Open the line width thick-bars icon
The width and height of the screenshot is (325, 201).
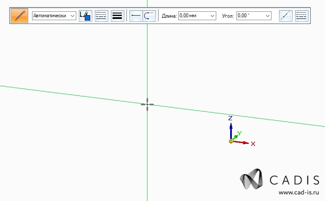click(x=117, y=16)
